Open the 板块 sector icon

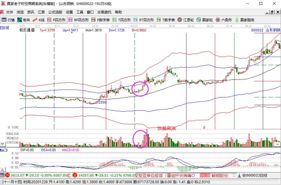coord(24,20)
